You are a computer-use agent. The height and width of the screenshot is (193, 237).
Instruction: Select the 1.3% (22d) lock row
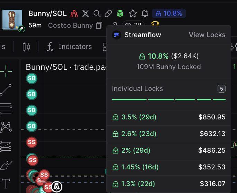pyautogui.click(x=169, y=184)
